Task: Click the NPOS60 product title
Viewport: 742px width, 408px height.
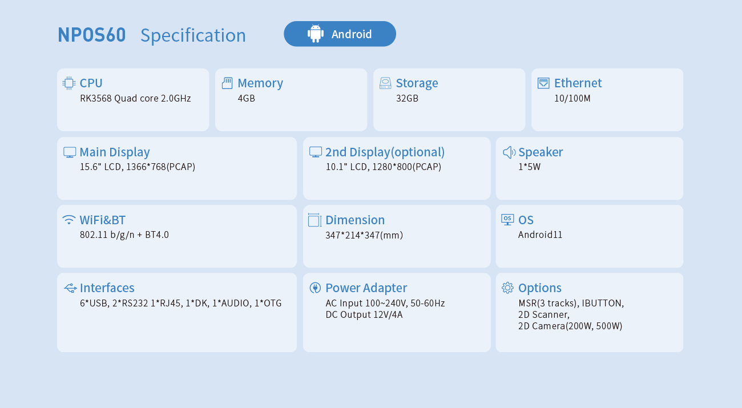Action: 92,35
